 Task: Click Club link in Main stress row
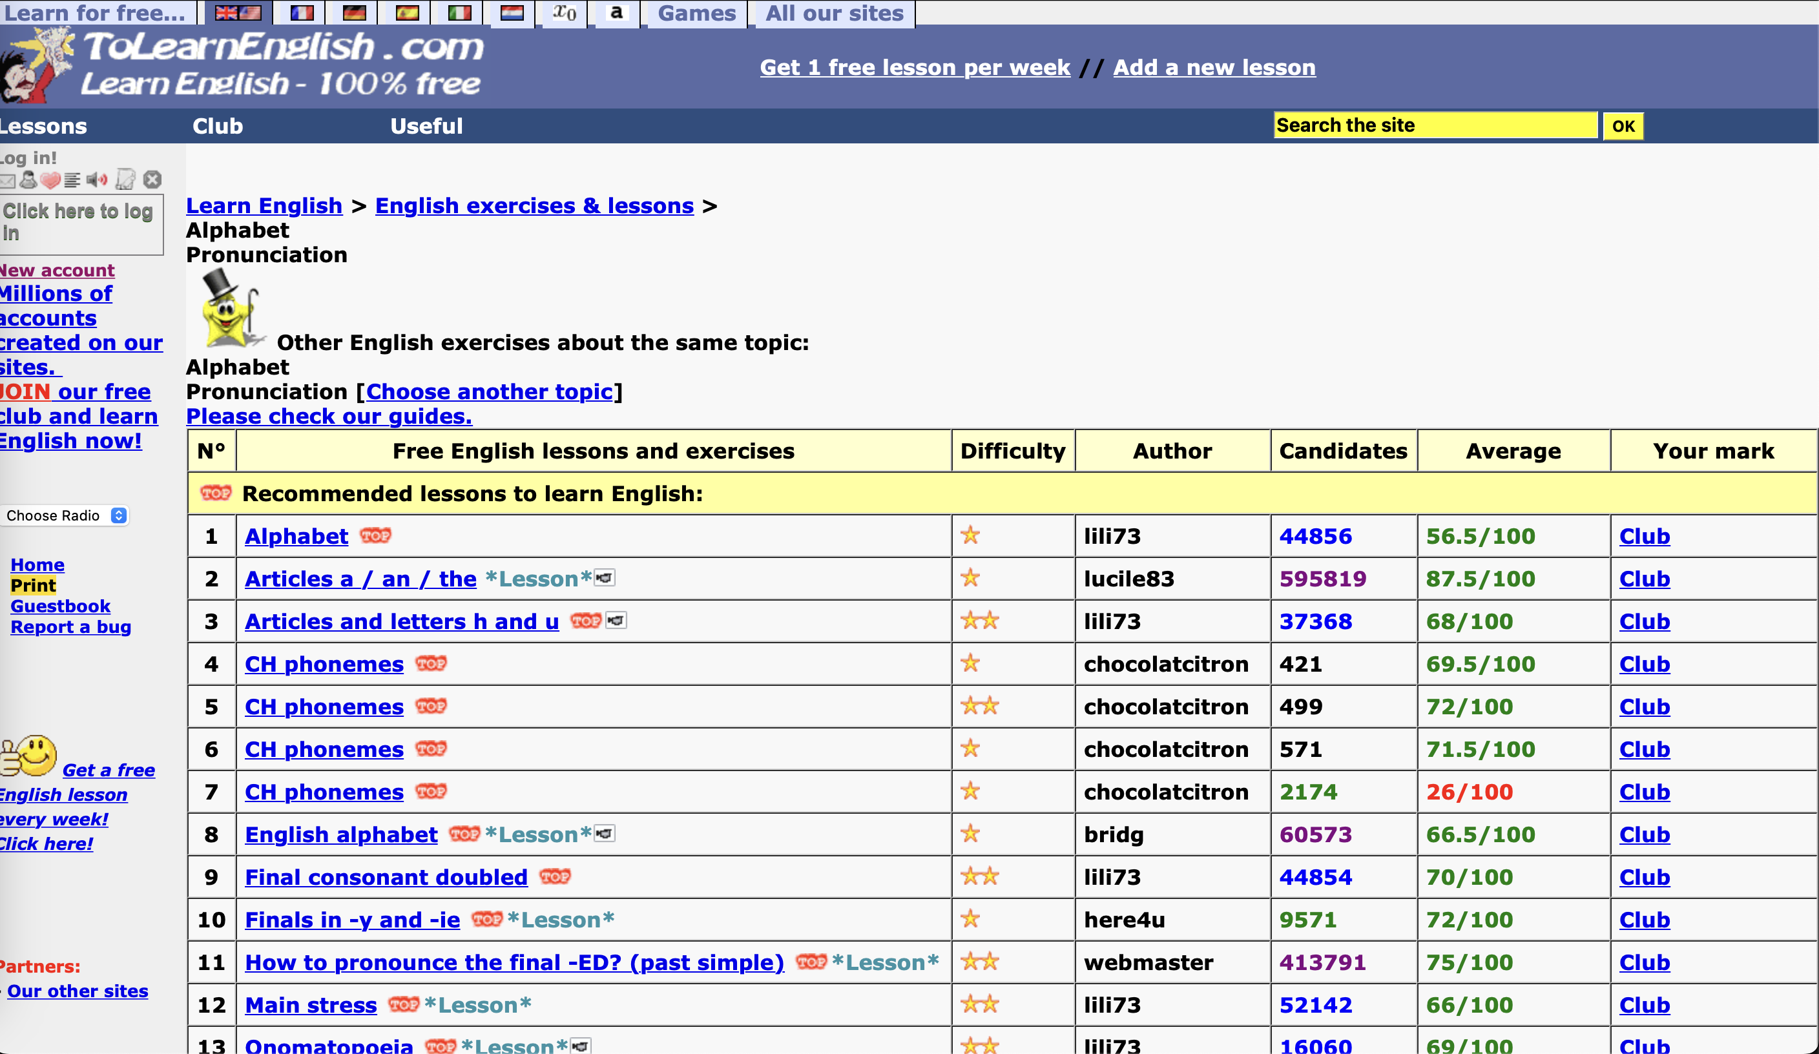click(x=1645, y=1005)
